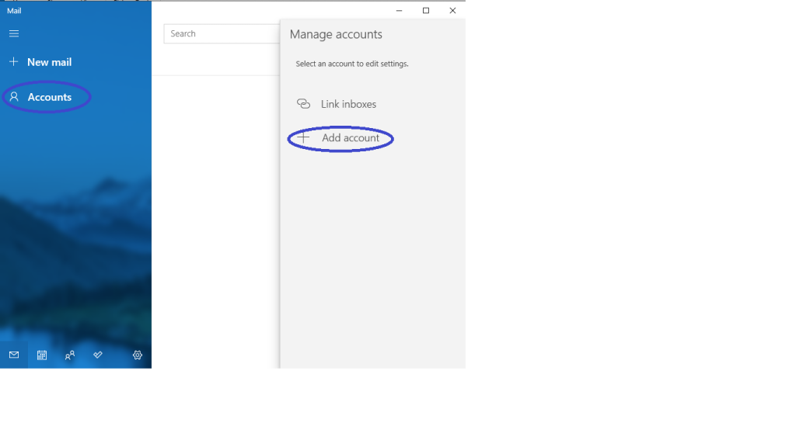Open the To Do checkmark icon
The width and height of the screenshot is (796, 447).
pos(98,355)
